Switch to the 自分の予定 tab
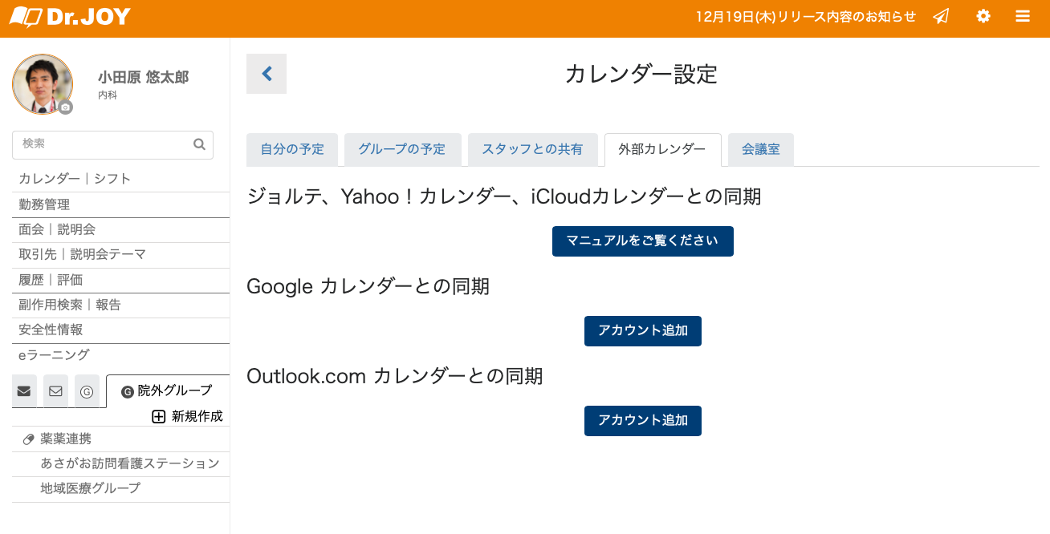 click(x=292, y=150)
